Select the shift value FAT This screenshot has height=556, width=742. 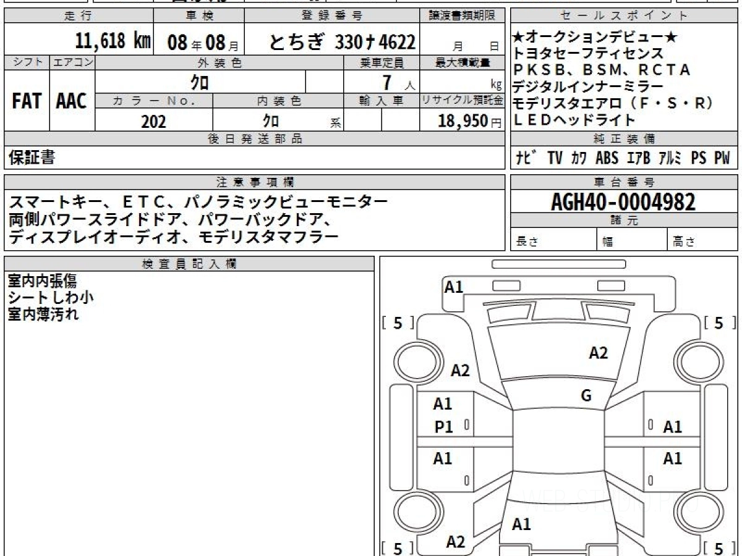point(27,101)
